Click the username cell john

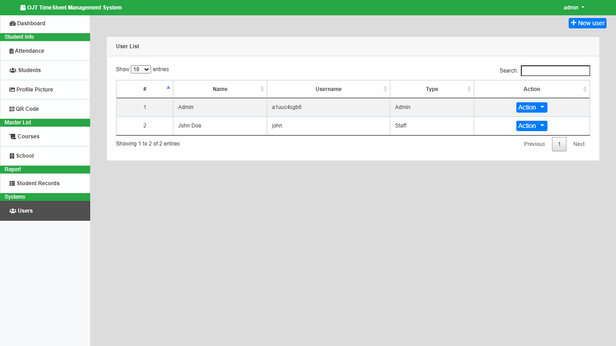pyautogui.click(x=328, y=126)
